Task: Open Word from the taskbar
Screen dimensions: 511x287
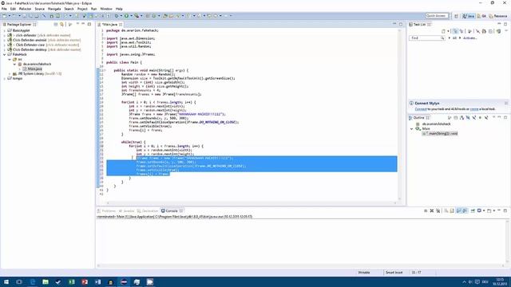Action: (97, 281)
